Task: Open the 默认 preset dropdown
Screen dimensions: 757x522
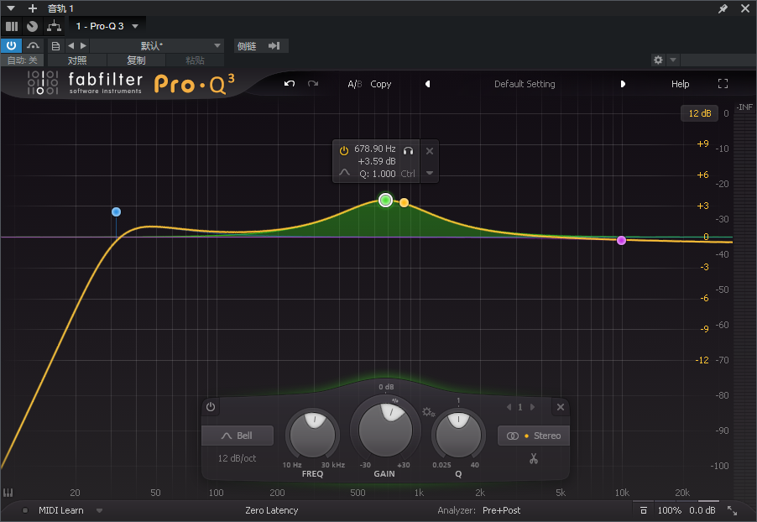Action: pos(157,46)
